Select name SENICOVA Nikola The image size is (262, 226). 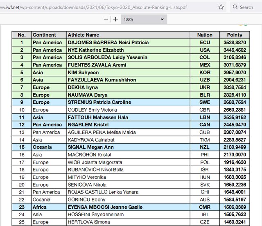[x=87, y=185]
